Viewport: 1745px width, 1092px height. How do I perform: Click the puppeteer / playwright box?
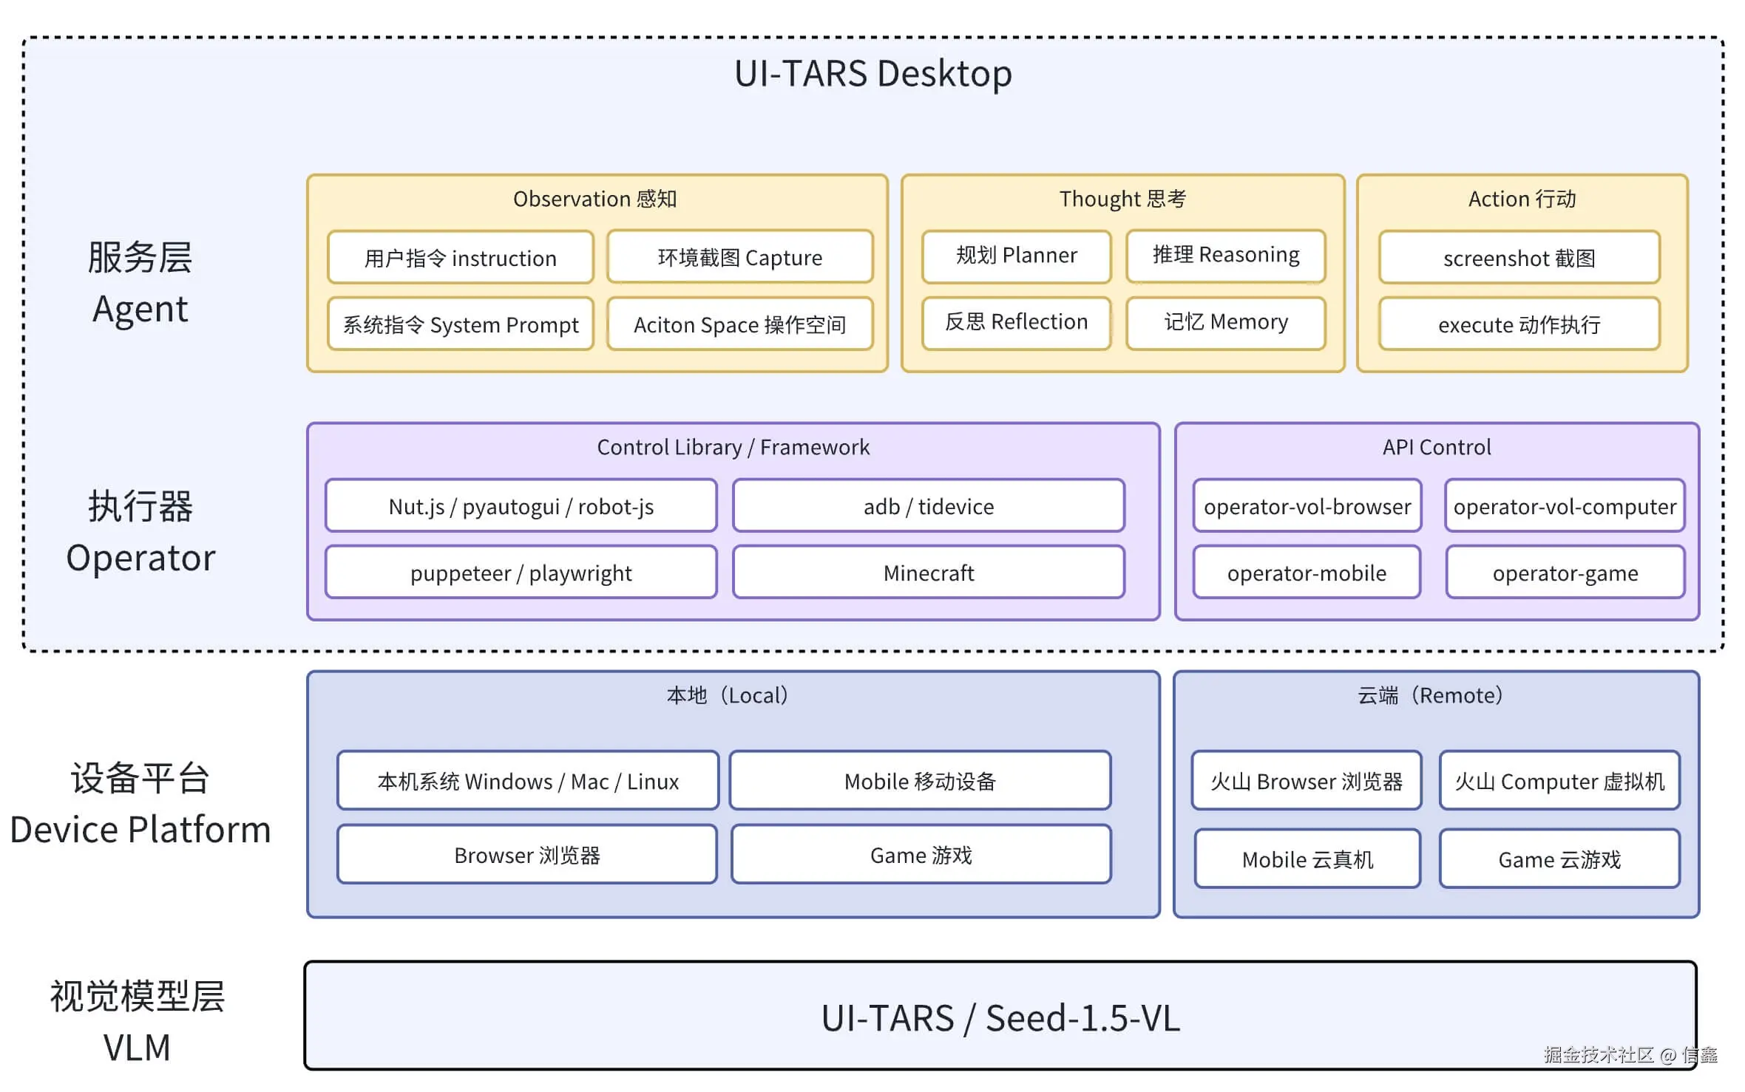click(521, 573)
